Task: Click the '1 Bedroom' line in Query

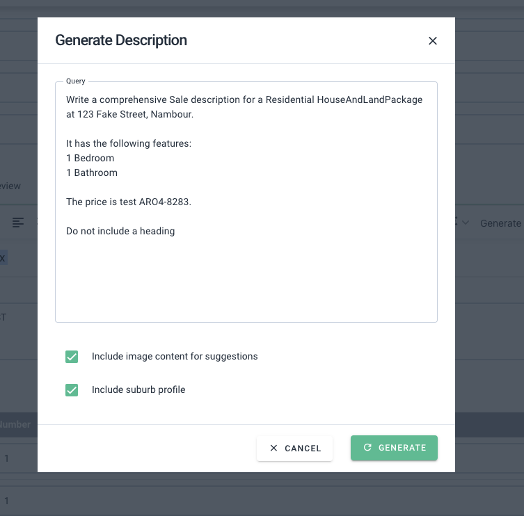Action: [x=90, y=159]
